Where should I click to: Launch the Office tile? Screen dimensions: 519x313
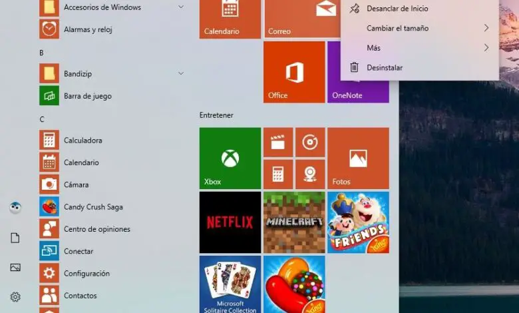pos(294,72)
